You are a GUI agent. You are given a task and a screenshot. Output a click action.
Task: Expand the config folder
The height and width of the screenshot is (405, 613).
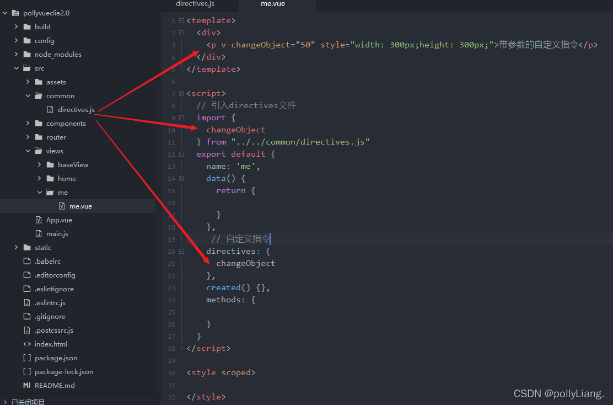click(16, 40)
